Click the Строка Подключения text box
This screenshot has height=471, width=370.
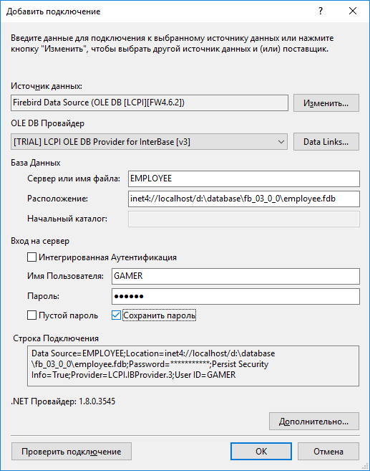point(193,366)
